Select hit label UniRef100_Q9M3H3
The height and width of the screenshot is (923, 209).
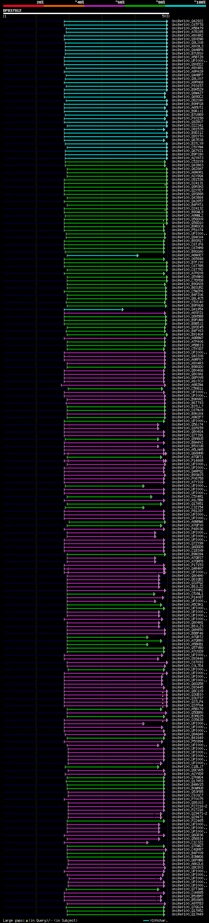[187, 187]
